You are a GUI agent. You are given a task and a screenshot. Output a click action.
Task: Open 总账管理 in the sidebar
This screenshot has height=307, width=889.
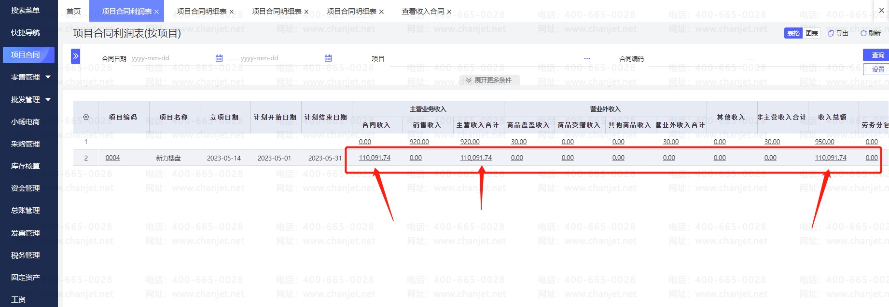tap(26, 210)
